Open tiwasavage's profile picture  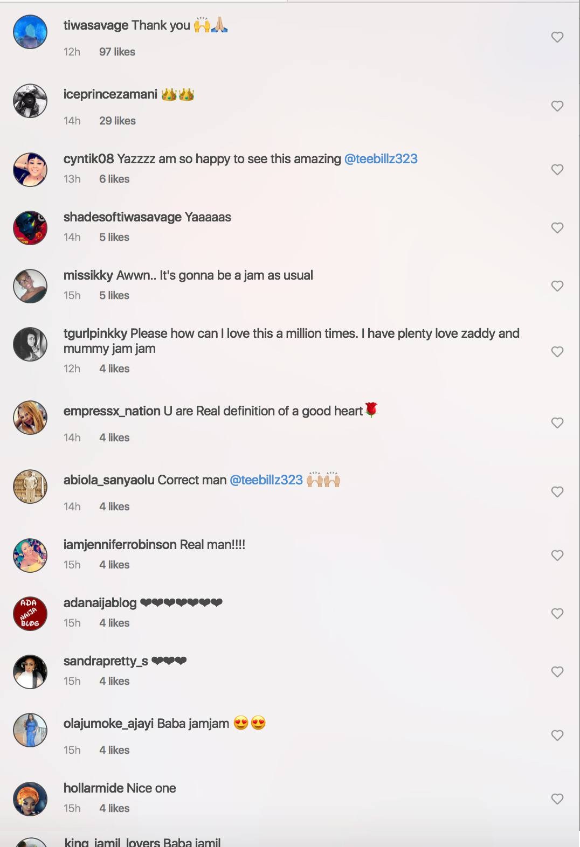tap(30, 31)
